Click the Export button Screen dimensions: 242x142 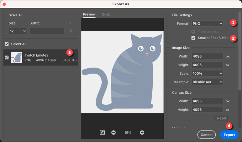point(229,135)
